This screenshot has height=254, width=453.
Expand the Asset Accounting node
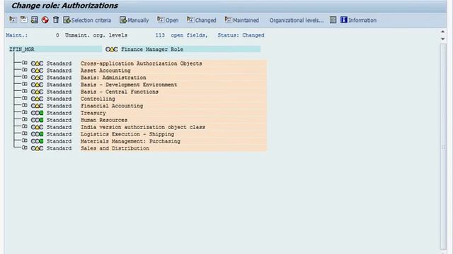click(25, 70)
